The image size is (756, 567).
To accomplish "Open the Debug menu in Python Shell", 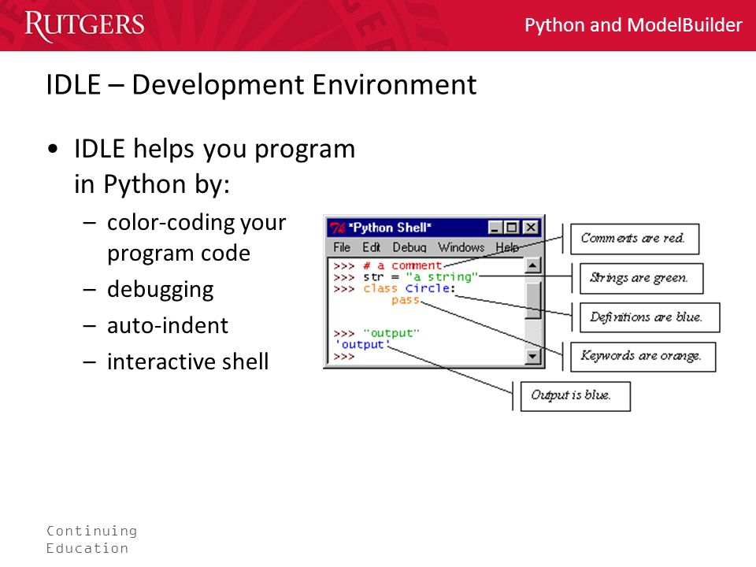I will point(409,247).
